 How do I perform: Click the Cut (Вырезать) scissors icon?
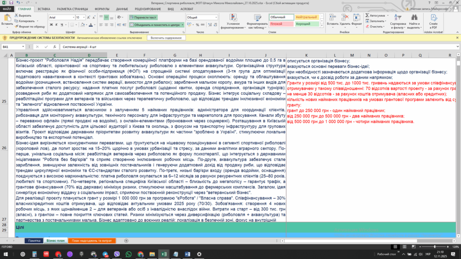coord(17,16)
